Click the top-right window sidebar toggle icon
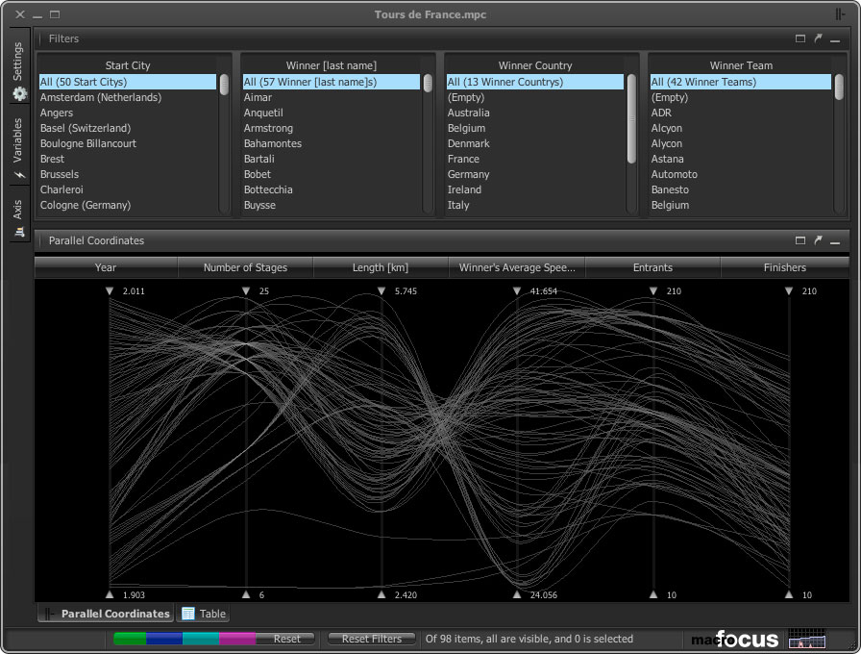The height and width of the screenshot is (654, 861). [x=841, y=14]
